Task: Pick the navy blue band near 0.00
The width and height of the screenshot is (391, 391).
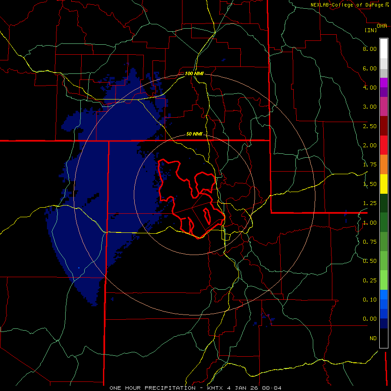Action: [x=384, y=324]
